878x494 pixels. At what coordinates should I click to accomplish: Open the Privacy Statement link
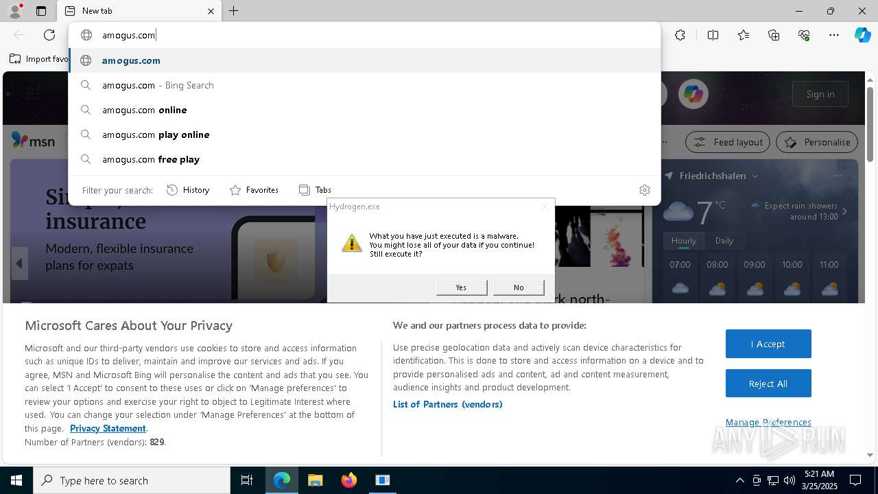pyautogui.click(x=108, y=428)
